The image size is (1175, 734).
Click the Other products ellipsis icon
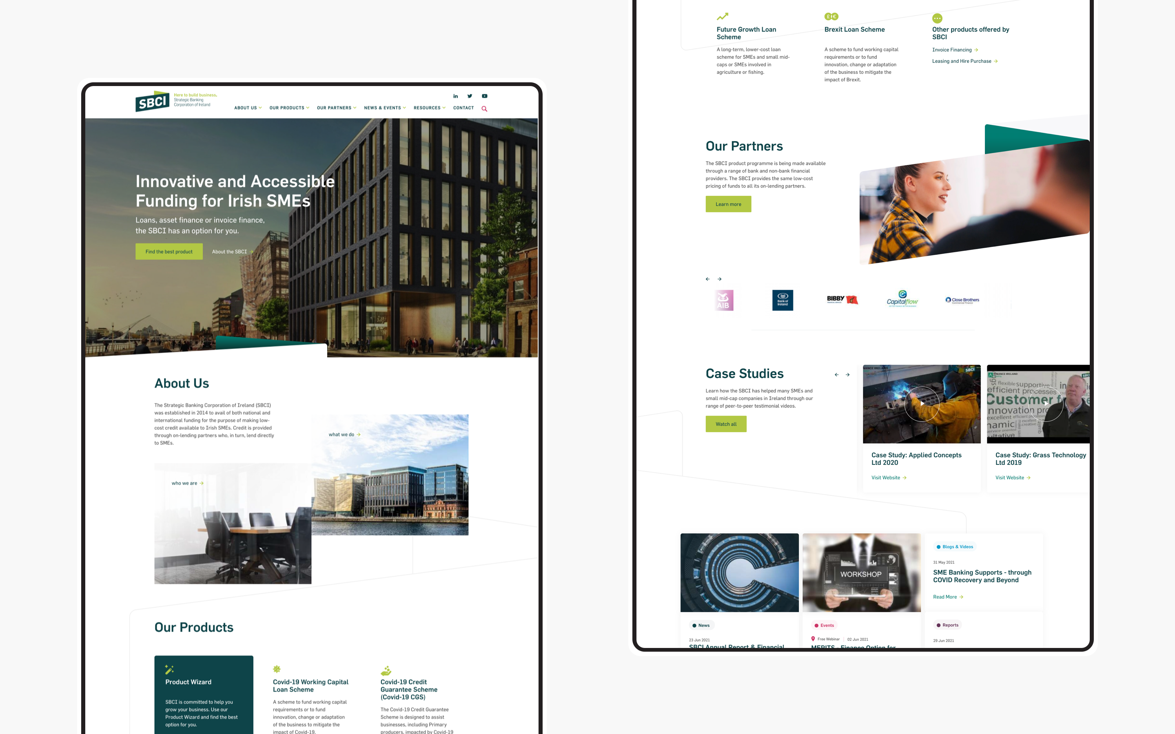click(x=937, y=18)
